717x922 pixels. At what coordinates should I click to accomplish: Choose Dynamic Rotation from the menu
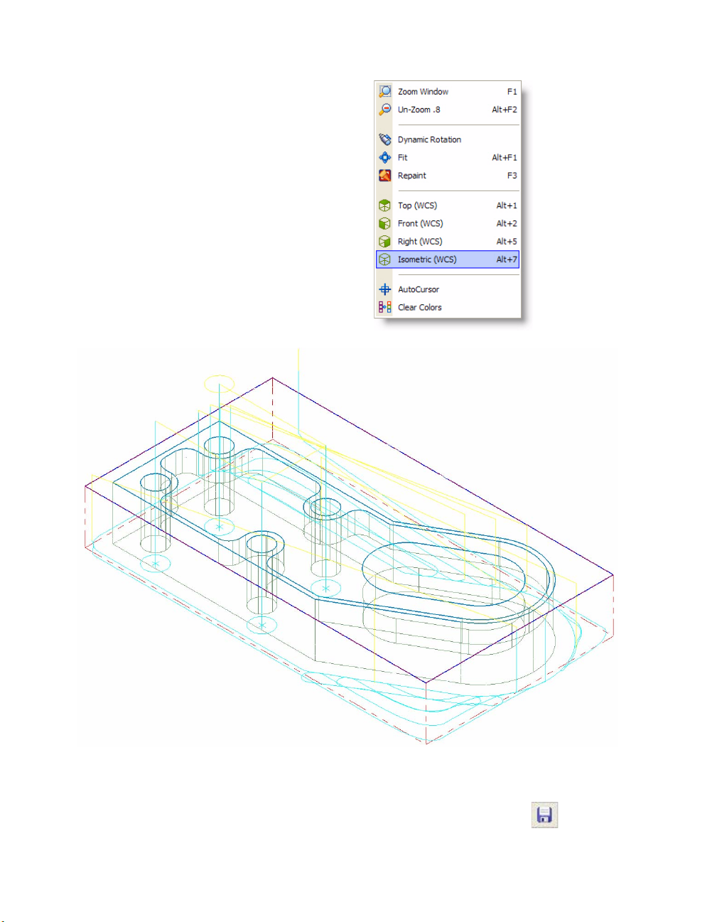click(429, 139)
